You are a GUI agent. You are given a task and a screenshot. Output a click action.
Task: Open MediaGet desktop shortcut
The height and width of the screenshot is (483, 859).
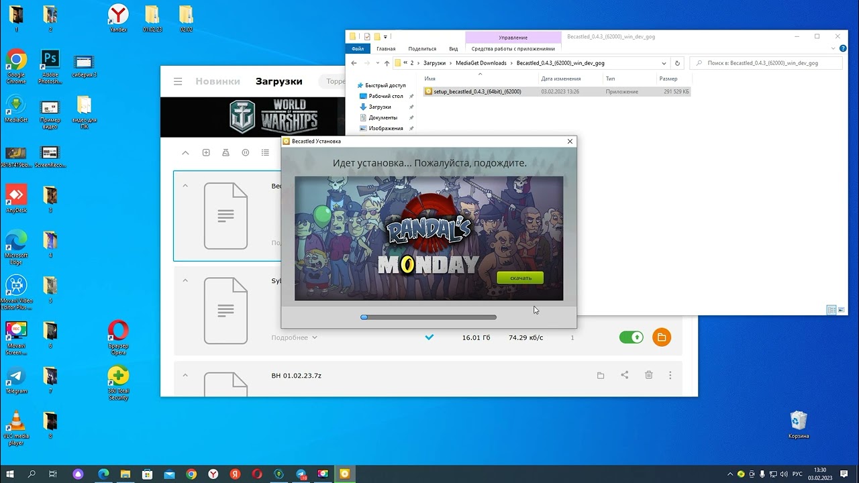(x=16, y=109)
